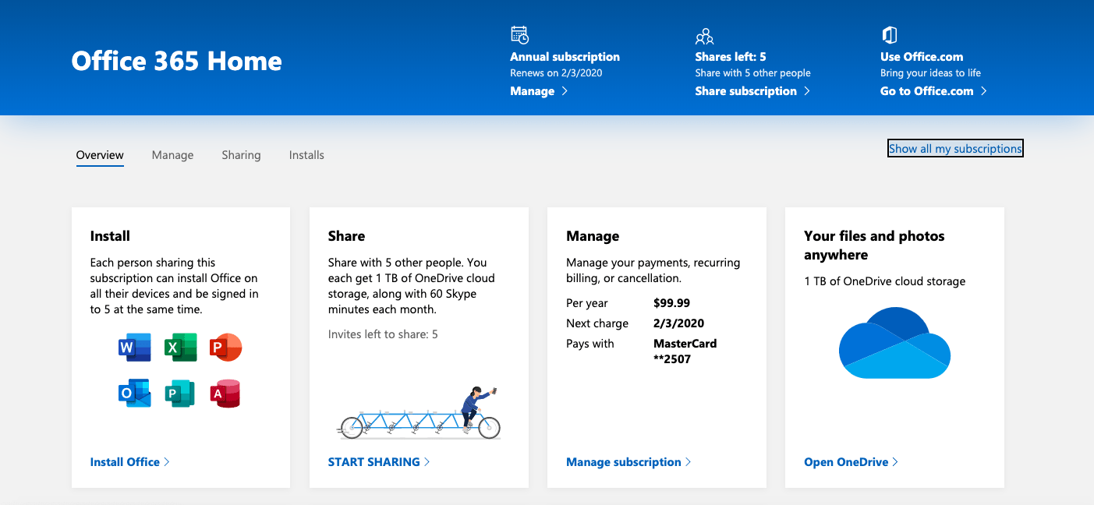Click the Outlook app icon

click(x=134, y=394)
